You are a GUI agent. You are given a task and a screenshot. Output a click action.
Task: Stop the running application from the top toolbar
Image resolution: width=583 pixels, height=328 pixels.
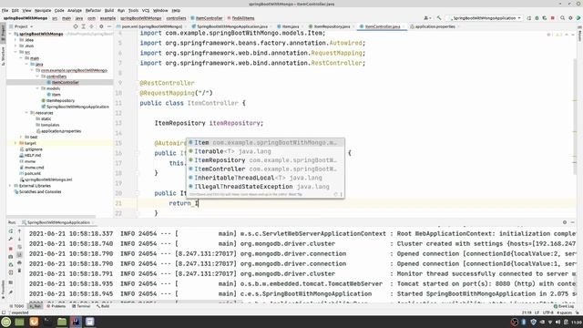coord(553,18)
